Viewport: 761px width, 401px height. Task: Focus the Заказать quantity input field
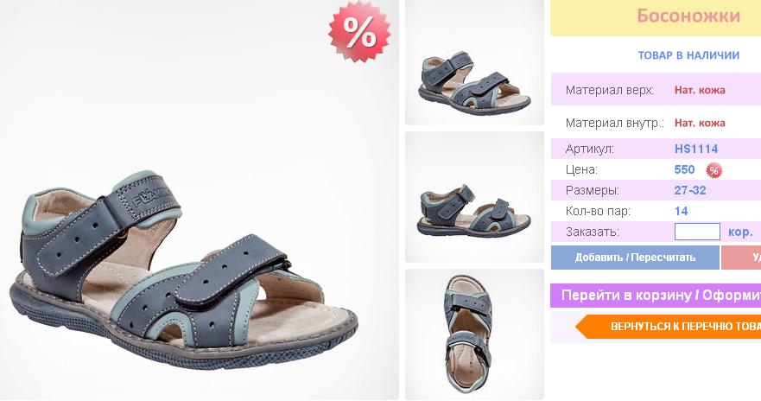coord(697,232)
